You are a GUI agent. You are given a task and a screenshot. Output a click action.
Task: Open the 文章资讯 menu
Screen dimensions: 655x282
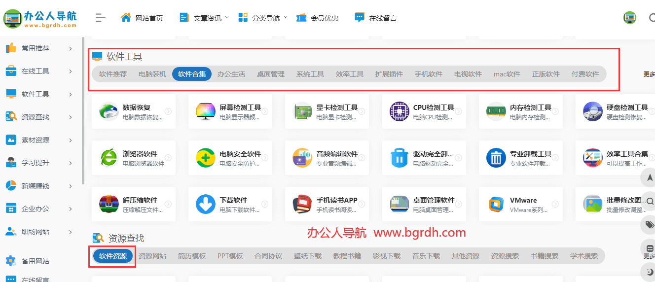click(x=204, y=18)
